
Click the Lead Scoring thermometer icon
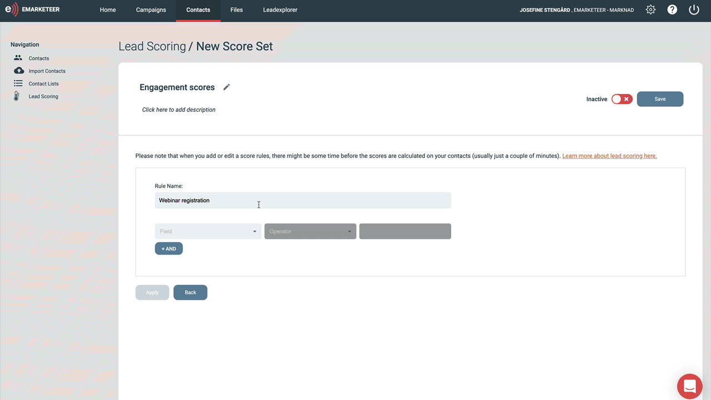click(17, 96)
